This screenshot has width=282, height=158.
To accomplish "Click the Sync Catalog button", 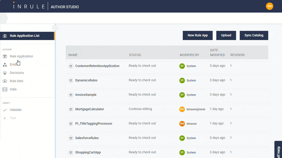I will tap(254, 35).
